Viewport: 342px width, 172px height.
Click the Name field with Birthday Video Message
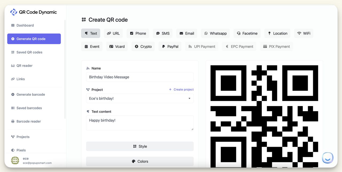pos(140,77)
